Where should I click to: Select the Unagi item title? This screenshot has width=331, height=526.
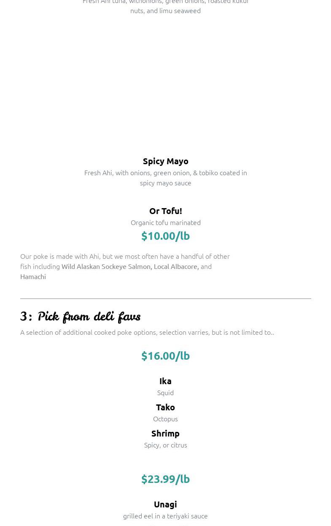[165, 504]
